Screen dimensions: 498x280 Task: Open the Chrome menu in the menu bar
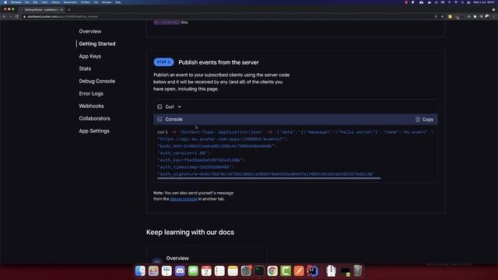tap(16, 2)
